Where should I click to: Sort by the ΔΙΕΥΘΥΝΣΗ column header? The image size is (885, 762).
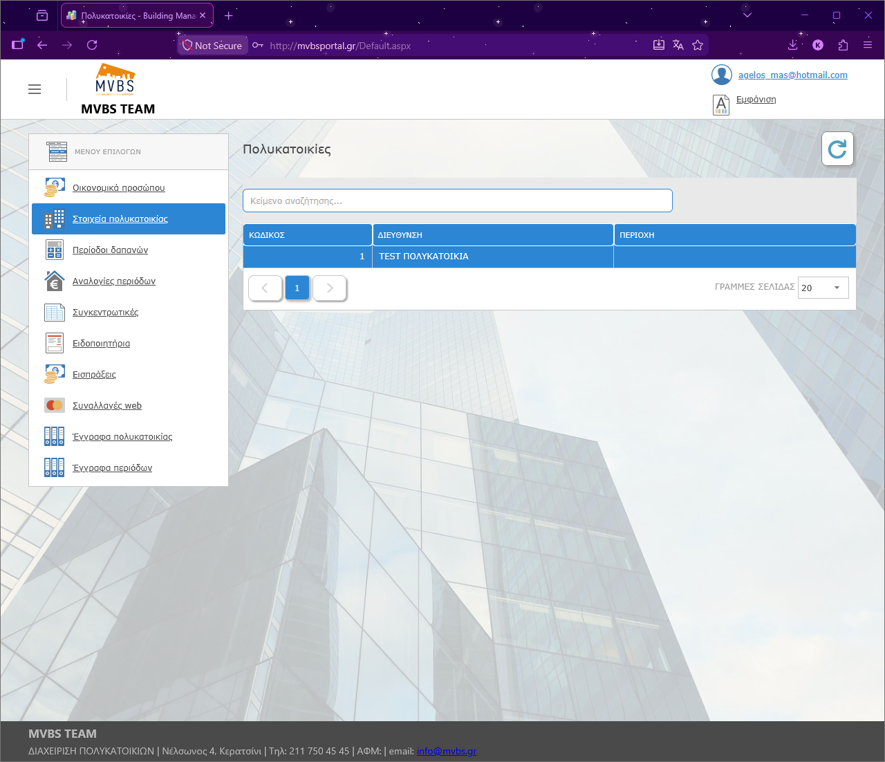coord(493,235)
